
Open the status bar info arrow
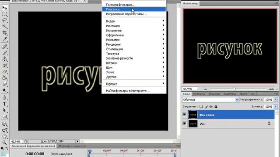[x=77, y=141]
